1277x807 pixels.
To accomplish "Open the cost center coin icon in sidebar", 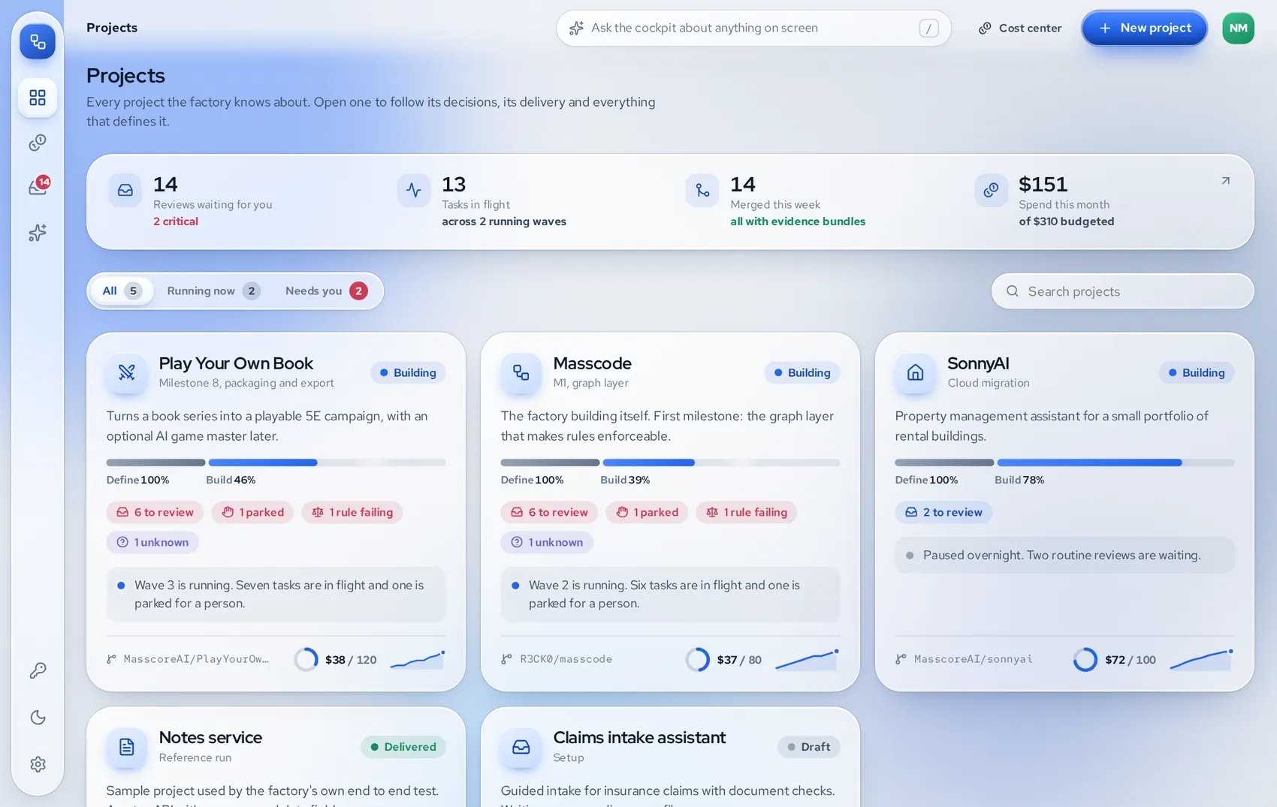I will coord(38,143).
